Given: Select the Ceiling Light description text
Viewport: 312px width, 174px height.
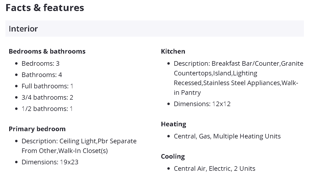Looking at the screenshot, I should (x=79, y=141).
